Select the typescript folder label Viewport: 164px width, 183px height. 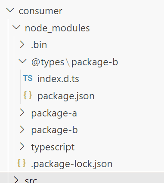coord(53,147)
